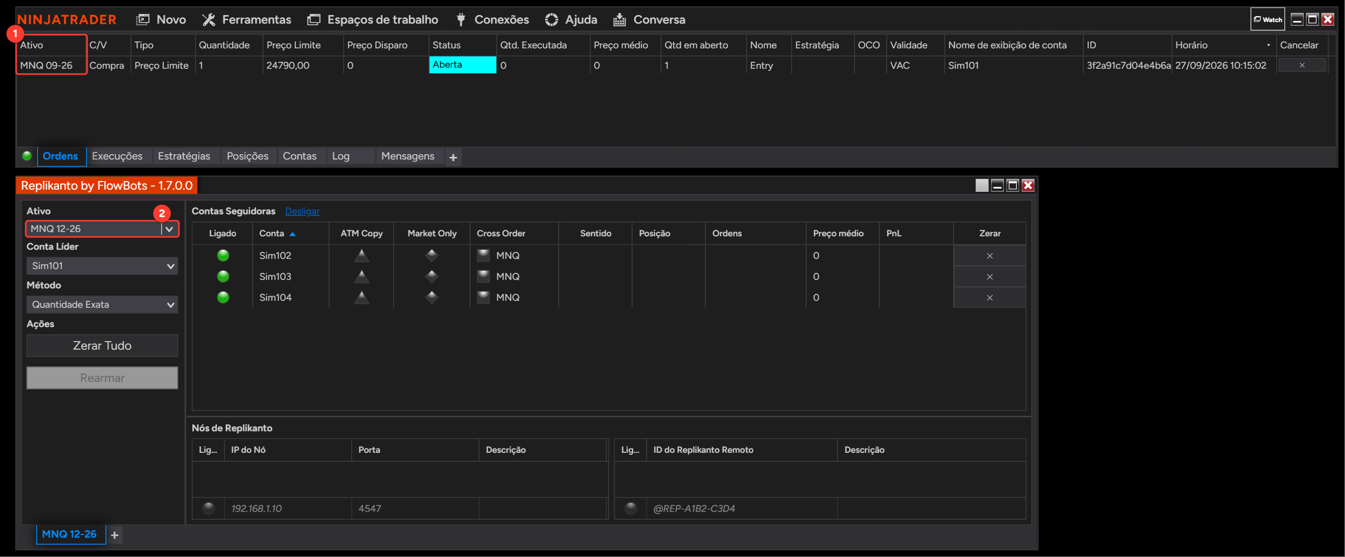Screen dimensions: 1345x557
Task: Click the Rearmar button
Action: (x=102, y=378)
